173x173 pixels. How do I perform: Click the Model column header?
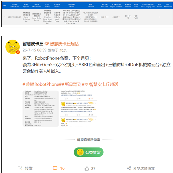72,5
